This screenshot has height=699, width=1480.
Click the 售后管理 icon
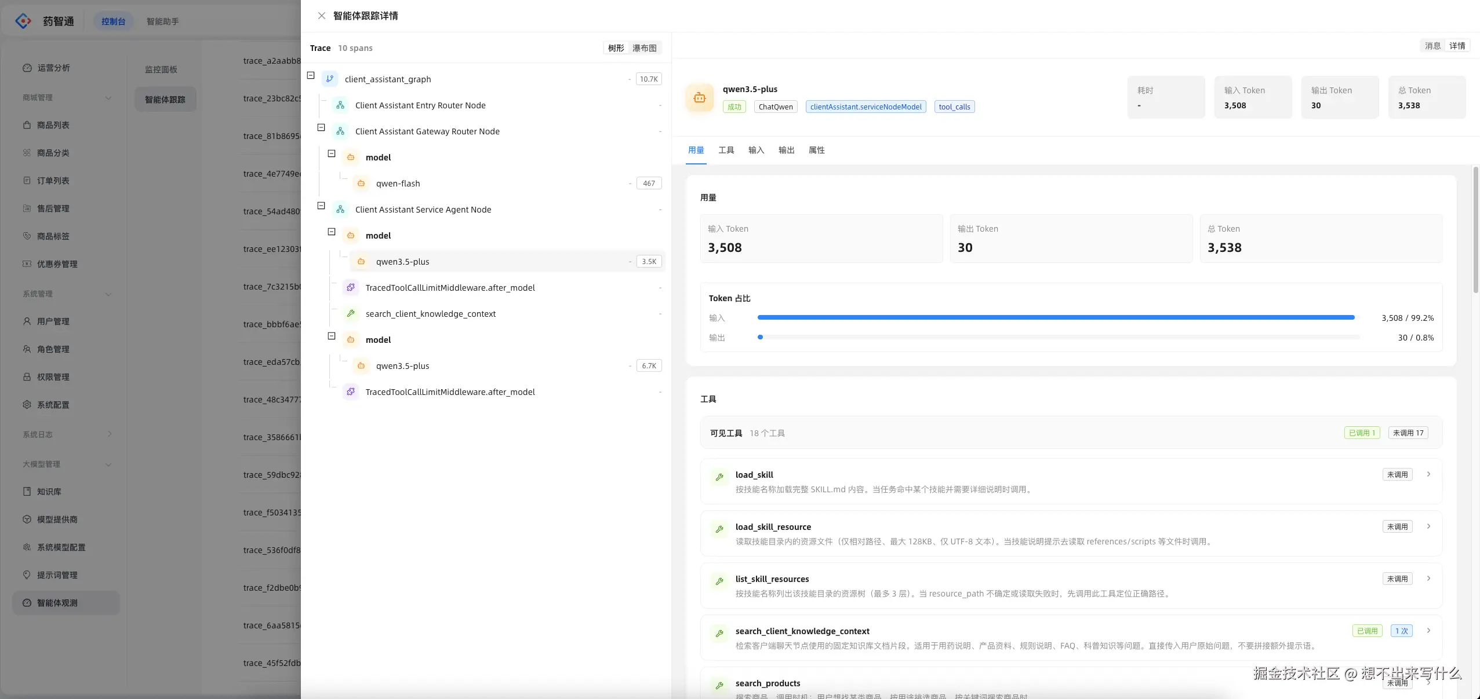[x=27, y=208]
